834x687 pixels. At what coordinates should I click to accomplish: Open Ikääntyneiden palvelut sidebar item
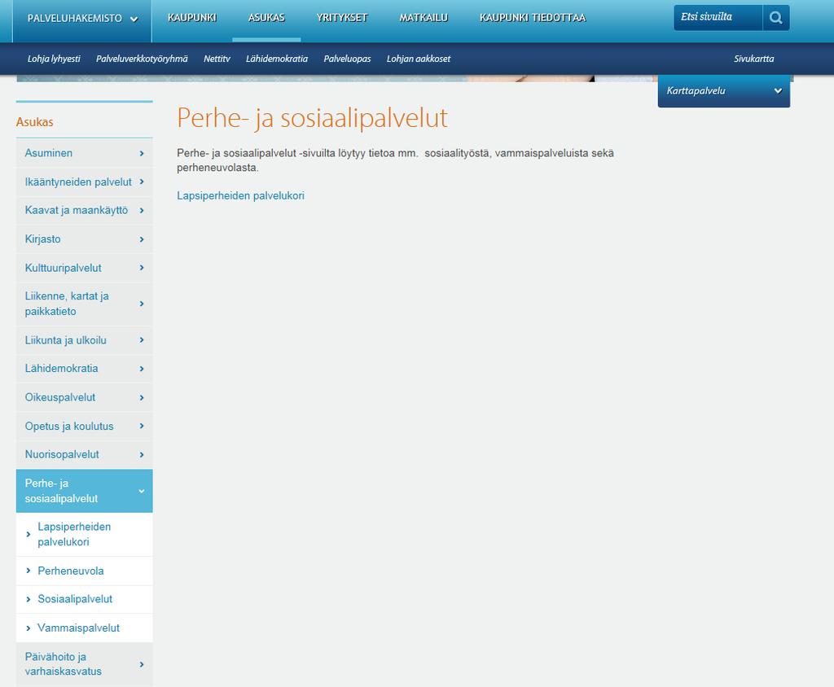(84, 182)
